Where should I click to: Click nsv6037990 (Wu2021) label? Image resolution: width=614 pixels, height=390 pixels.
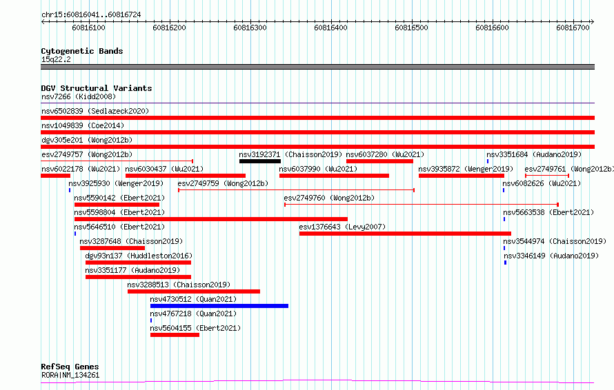pyautogui.click(x=318, y=169)
